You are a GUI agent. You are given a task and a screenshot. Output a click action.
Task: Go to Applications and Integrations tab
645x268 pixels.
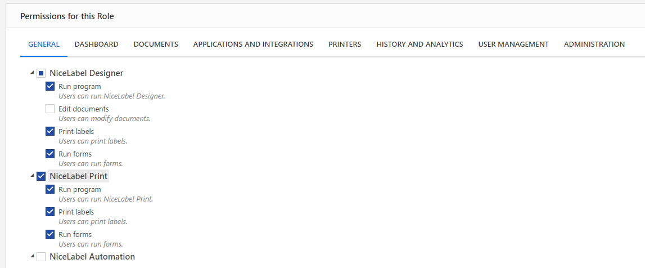(x=253, y=44)
